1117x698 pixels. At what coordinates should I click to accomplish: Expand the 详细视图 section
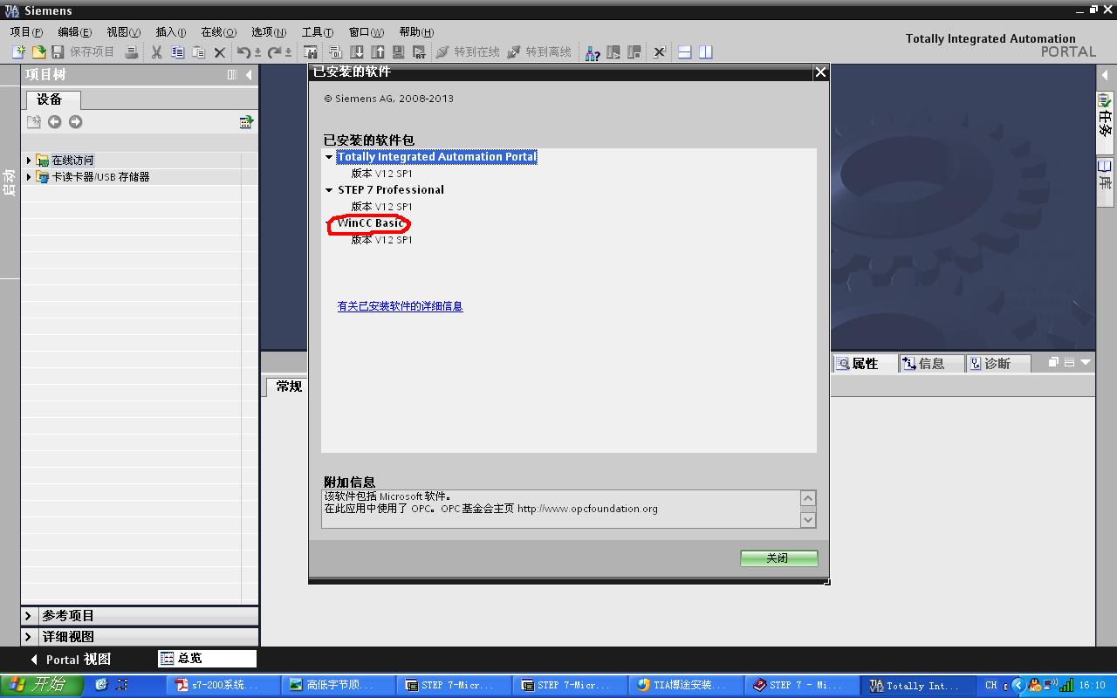pos(29,637)
